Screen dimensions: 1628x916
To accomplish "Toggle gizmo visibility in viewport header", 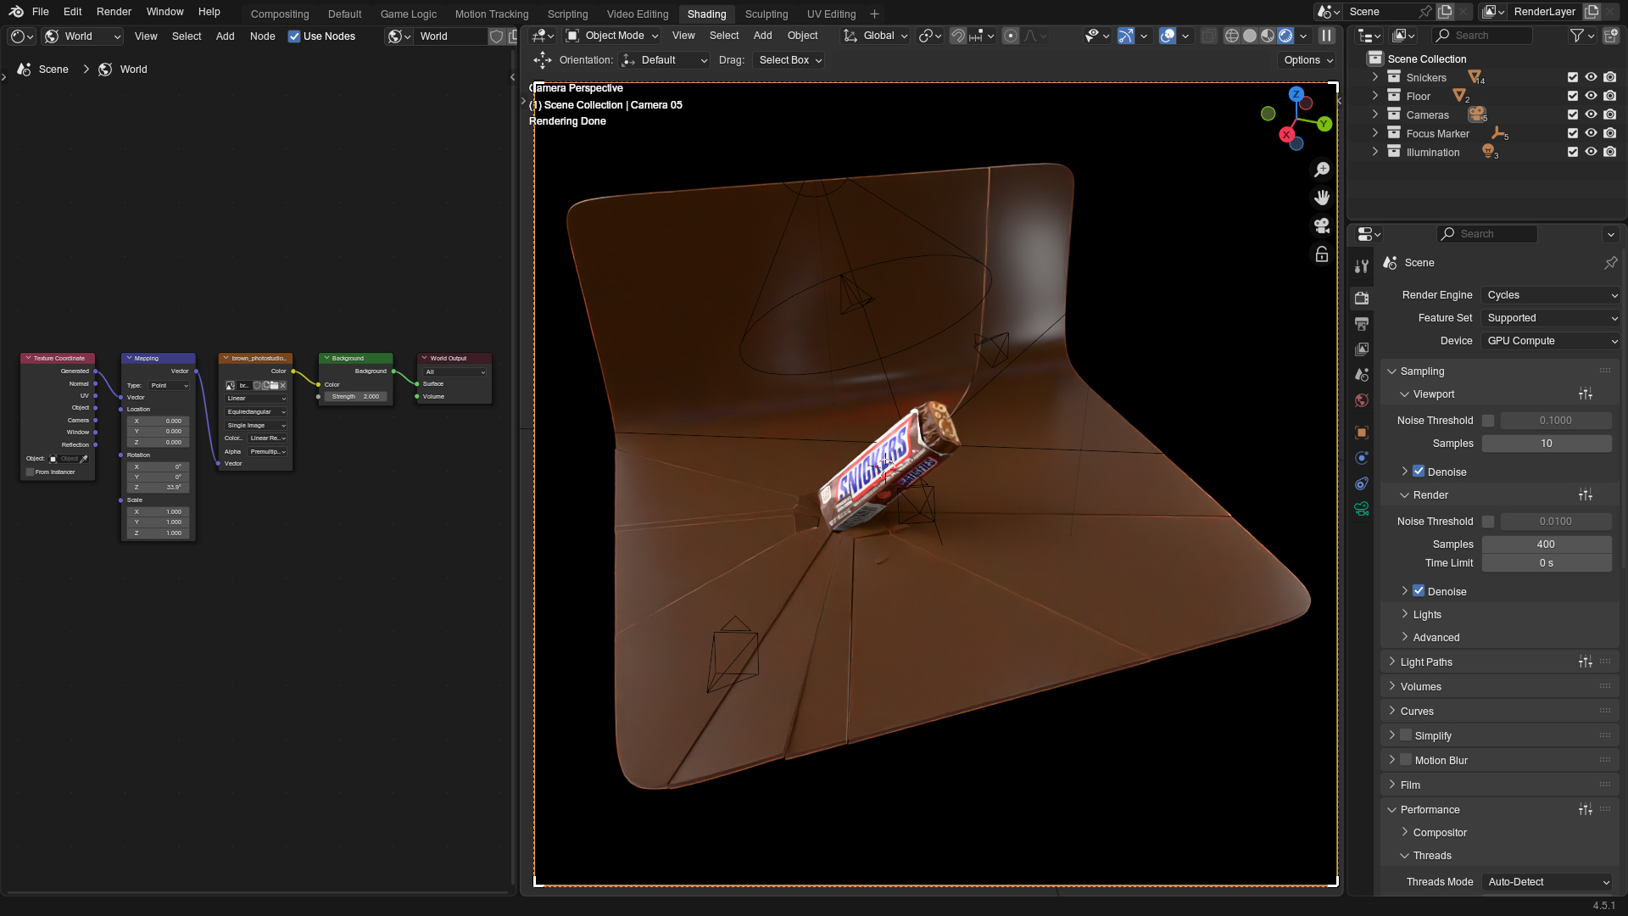I will tap(1125, 36).
